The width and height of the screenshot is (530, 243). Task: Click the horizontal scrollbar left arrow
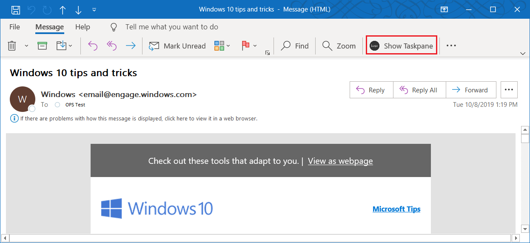tap(6, 237)
